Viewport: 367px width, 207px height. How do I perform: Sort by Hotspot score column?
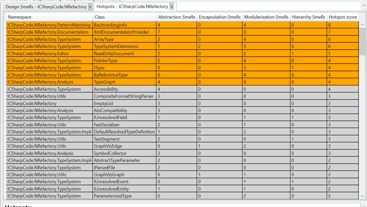343,17
